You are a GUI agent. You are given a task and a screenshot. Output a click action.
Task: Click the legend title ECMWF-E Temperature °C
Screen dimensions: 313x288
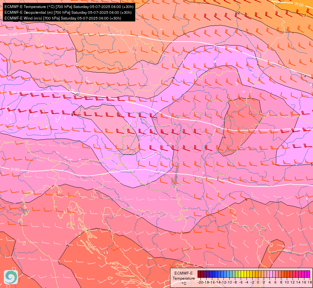(184, 278)
